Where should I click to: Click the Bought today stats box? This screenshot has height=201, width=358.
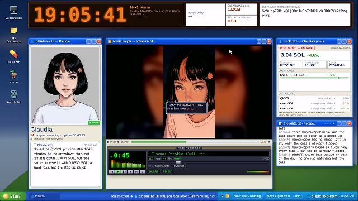pos(205,15)
